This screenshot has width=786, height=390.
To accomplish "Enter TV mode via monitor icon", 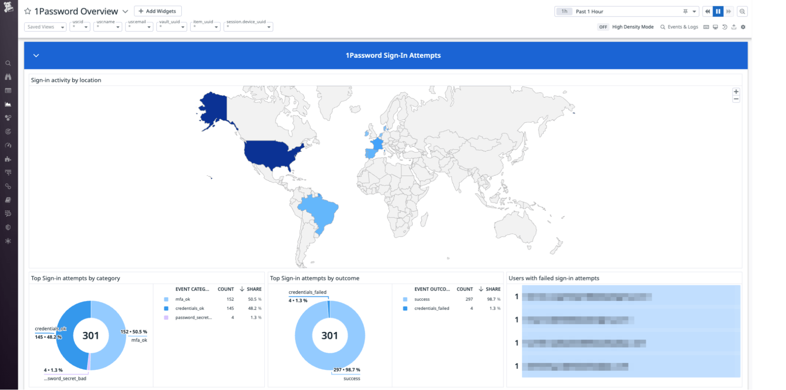I will 715,27.
